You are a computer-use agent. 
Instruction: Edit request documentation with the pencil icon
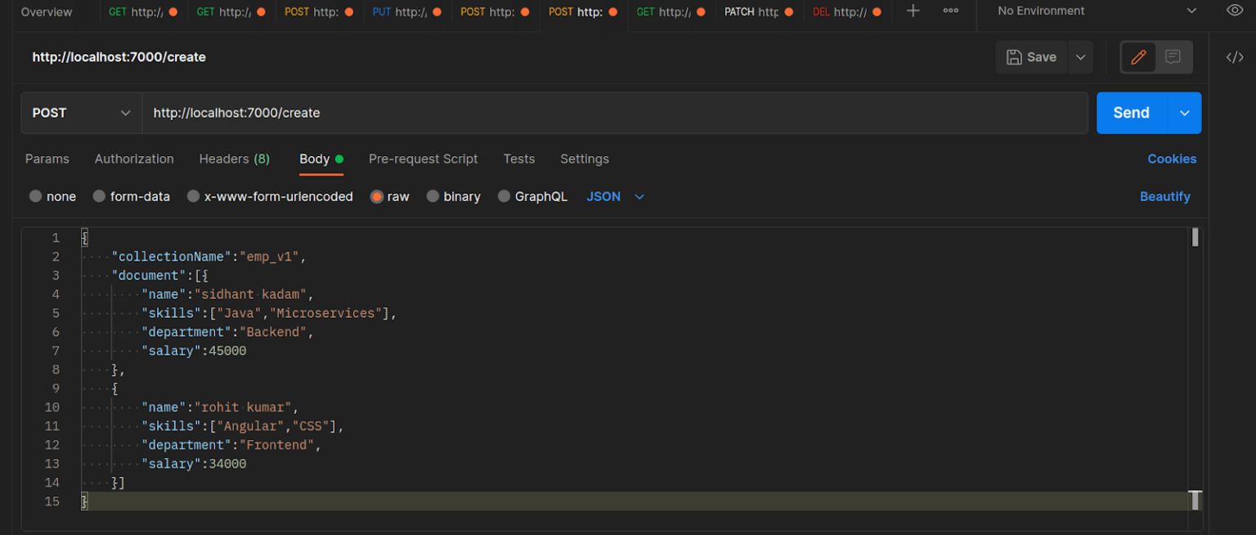[x=1138, y=57]
